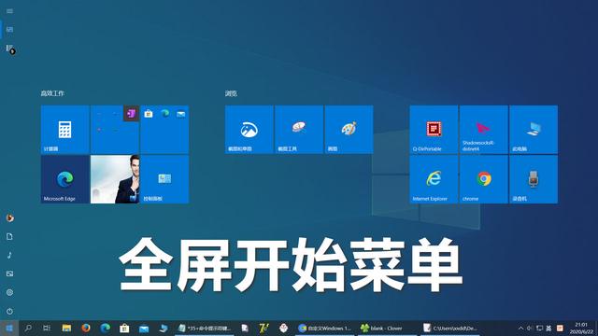
Task: Open Microsoft Store from the taskbar
Action: coord(124,328)
